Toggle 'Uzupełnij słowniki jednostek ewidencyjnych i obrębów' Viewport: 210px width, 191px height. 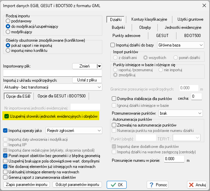(x=6, y=116)
